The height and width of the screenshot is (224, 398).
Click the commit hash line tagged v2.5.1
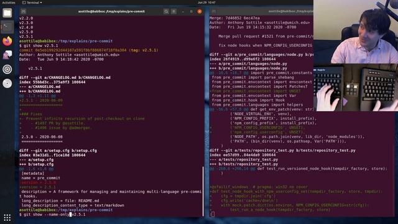pos(88,50)
